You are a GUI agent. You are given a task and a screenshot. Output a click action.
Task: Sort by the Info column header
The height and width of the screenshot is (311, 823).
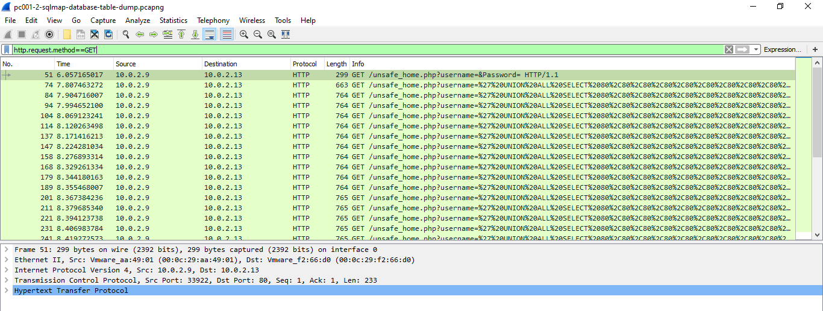(x=572, y=64)
